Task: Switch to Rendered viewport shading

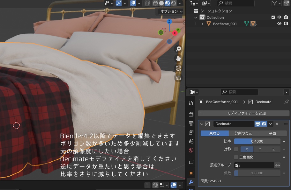Action: point(173,3)
